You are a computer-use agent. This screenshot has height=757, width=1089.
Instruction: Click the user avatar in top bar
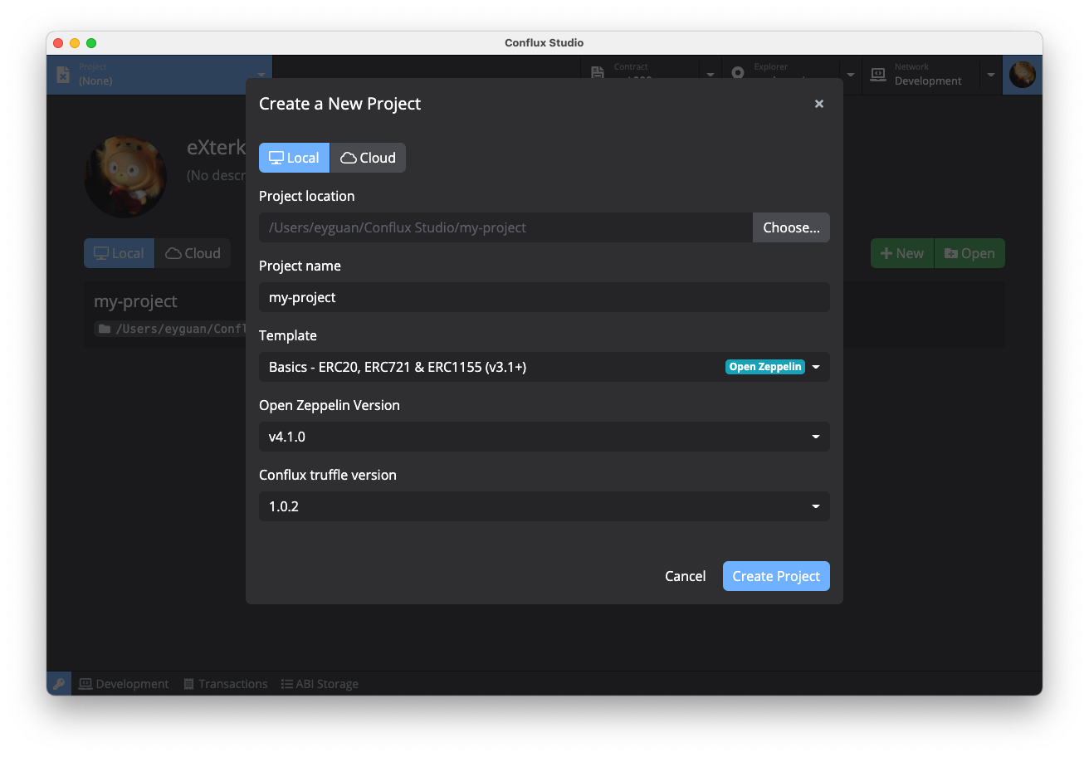coord(1023,75)
